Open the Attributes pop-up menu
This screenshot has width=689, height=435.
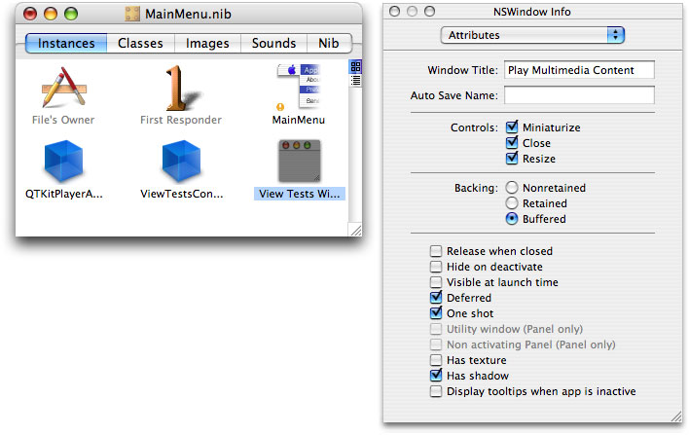coord(532,35)
